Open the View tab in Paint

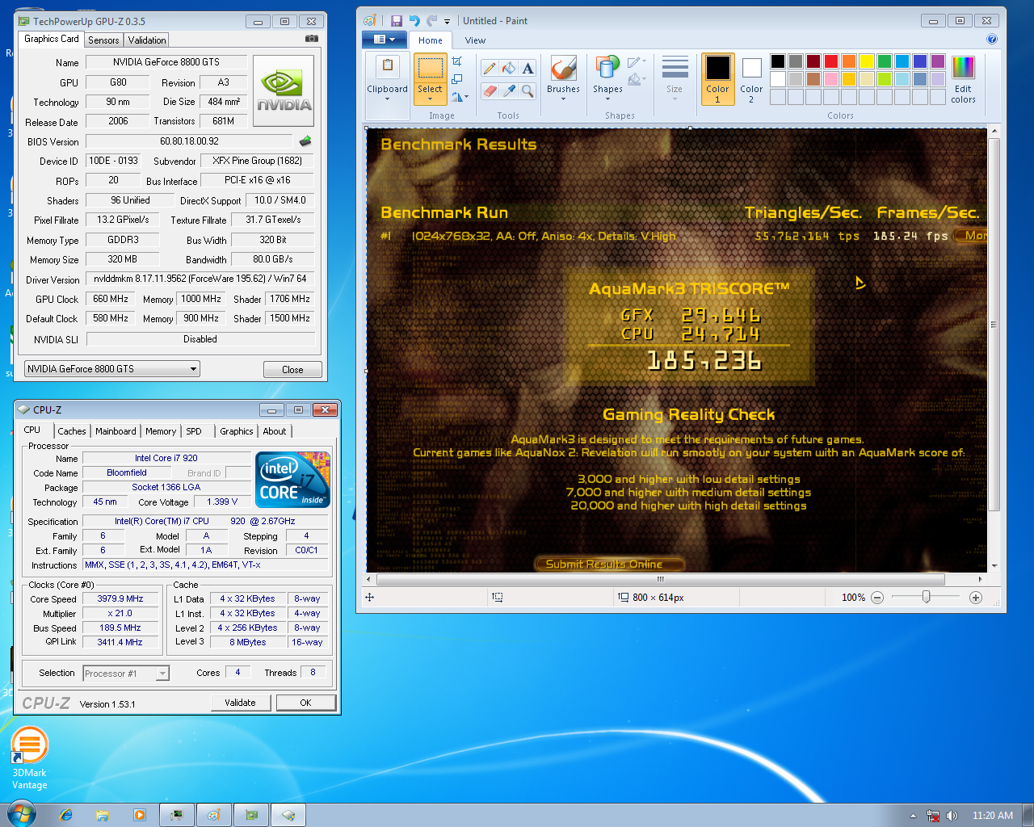475,40
